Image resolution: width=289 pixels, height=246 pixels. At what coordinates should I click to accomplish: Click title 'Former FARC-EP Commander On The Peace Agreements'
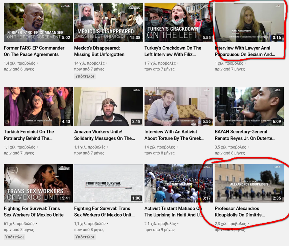(34, 51)
